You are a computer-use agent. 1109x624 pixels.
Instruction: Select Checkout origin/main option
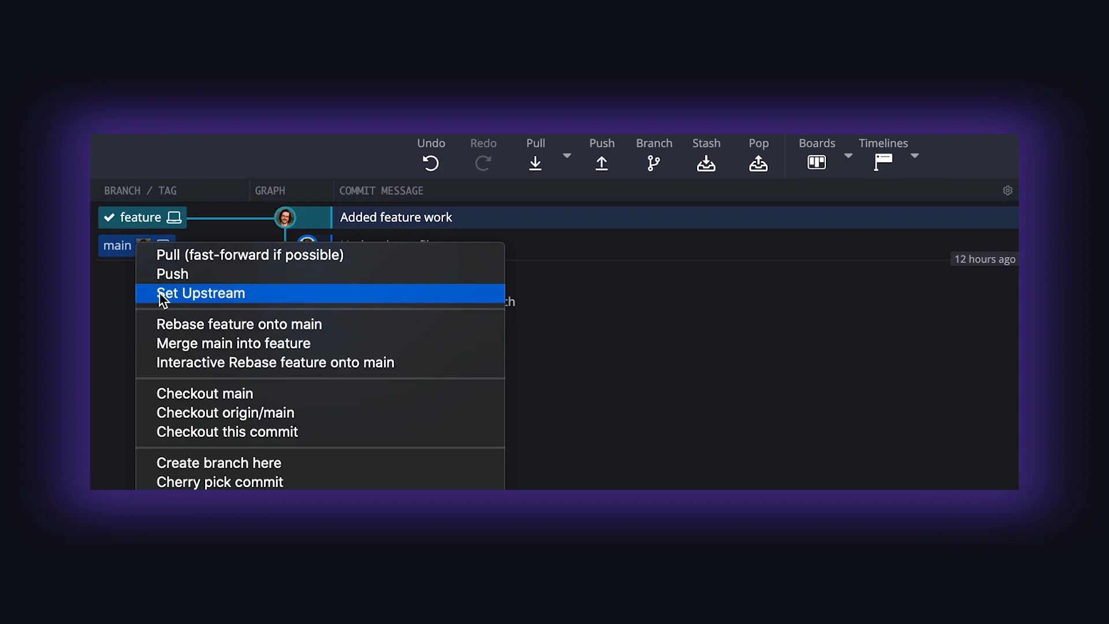pos(225,413)
